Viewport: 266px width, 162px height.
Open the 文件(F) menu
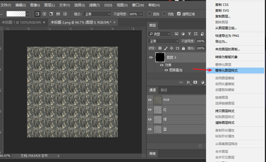[6, 5]
